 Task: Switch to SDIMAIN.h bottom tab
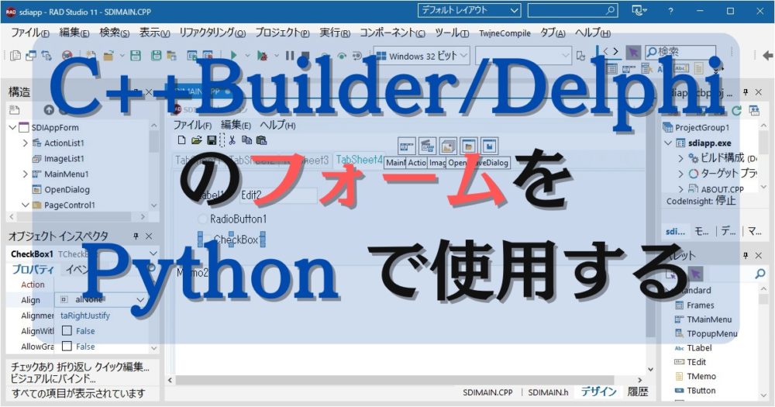[548, 392]
